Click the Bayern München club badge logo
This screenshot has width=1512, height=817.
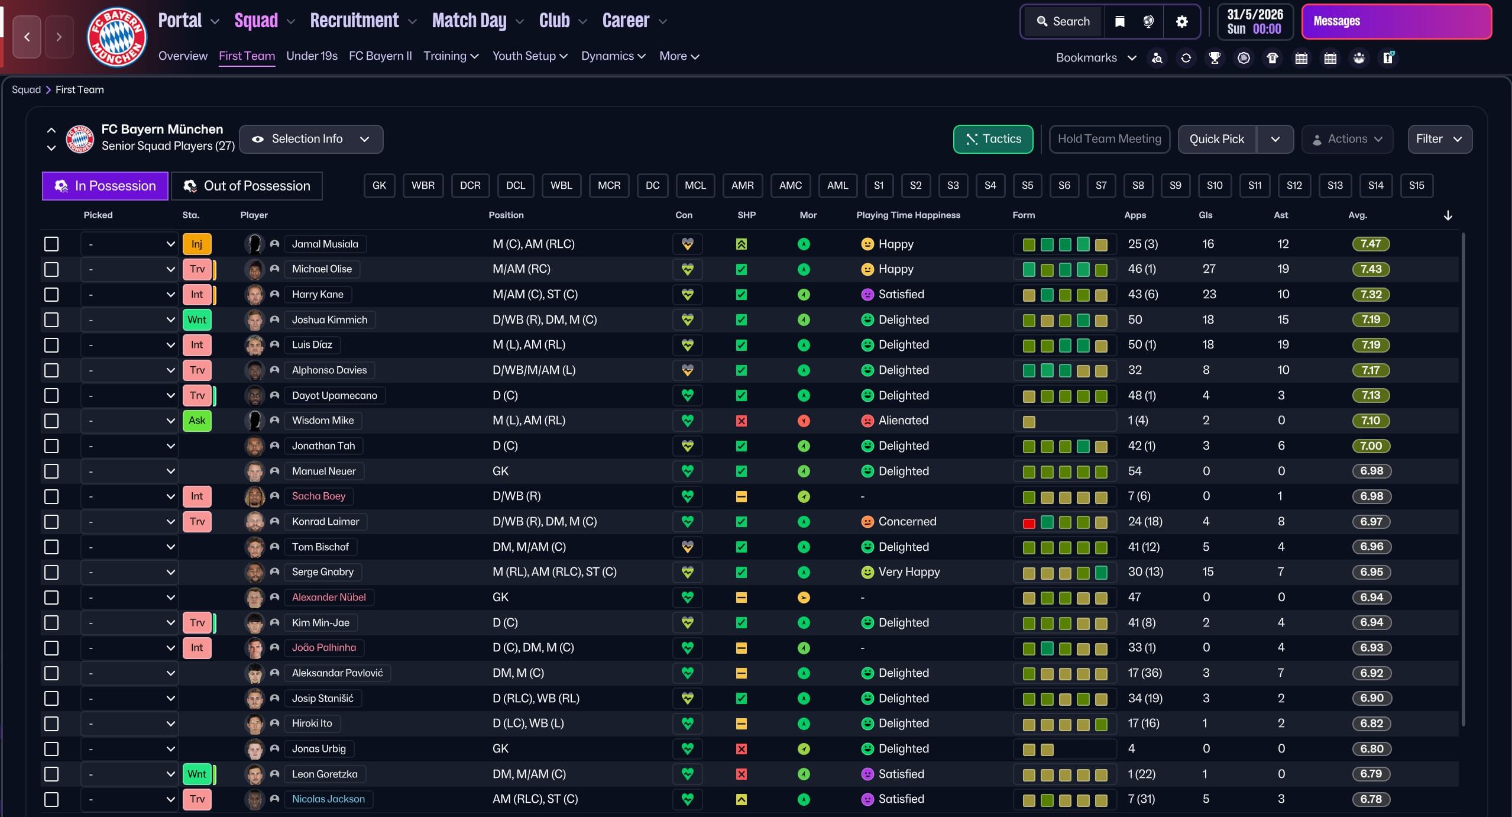(x=116, y=38)
